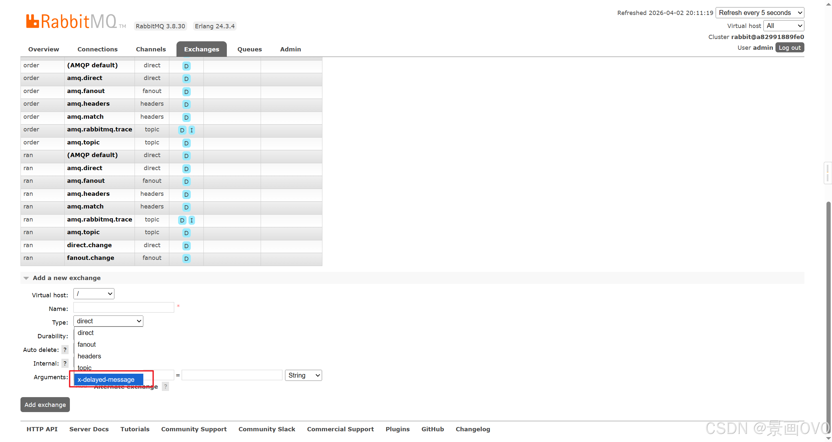Click the help icon next to Internal
Image resolution: width=832 pixels, height=442 pixels.
point(65,363)
